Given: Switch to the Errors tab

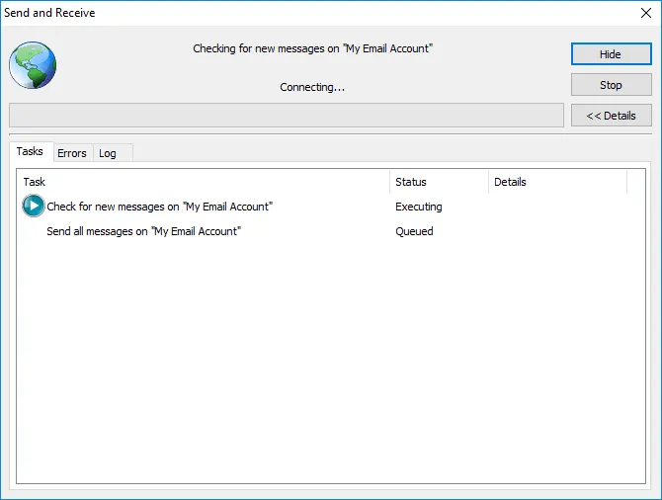Looking at the screenshot, I should (72, 153).
